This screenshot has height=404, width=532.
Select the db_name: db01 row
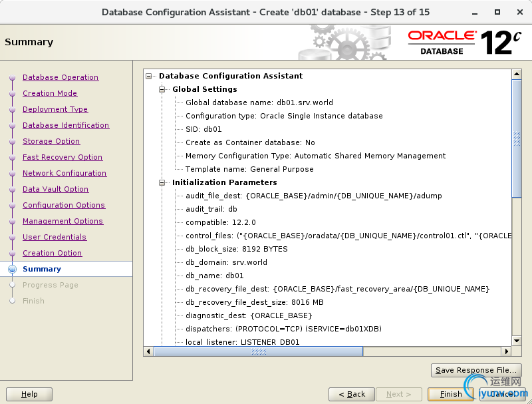[214, 276]
